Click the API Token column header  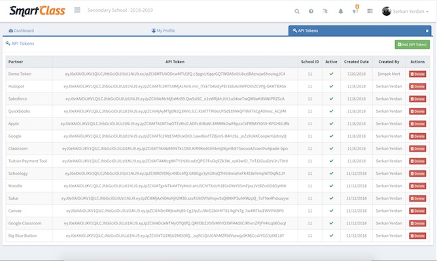point(175,62)
